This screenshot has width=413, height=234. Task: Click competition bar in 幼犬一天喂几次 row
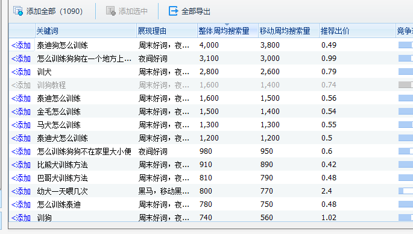pos(406,191)
